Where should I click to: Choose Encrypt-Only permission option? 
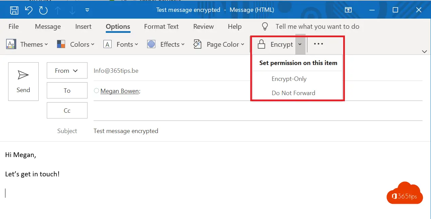(289, 79)
